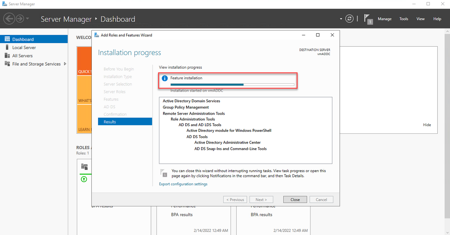Click BPA results in the right server tile
The image size is (450, 235).
tap(262, 214)
